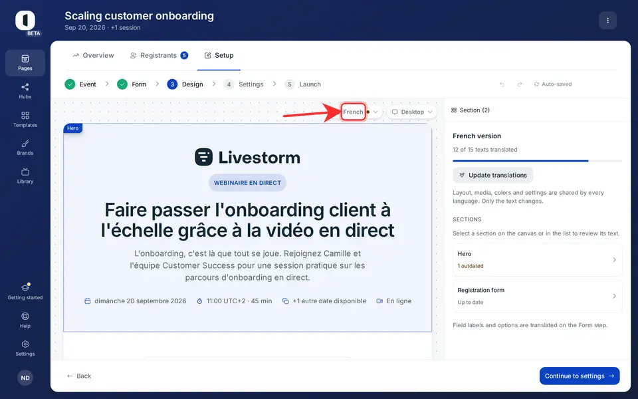Click the translation progress bar
Viewport: 638px width, 399px height.
[537, 161]
